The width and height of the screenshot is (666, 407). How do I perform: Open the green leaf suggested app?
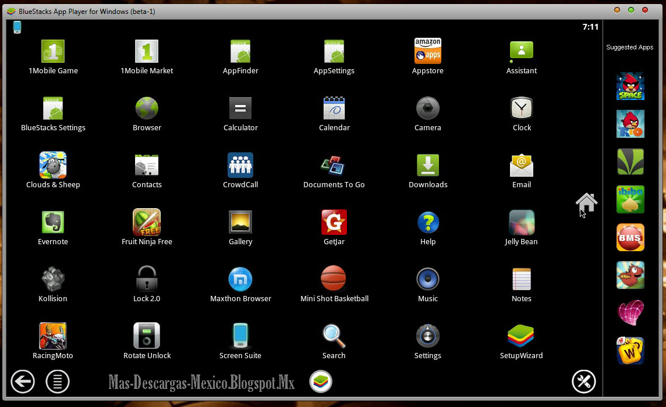(630, 162)
